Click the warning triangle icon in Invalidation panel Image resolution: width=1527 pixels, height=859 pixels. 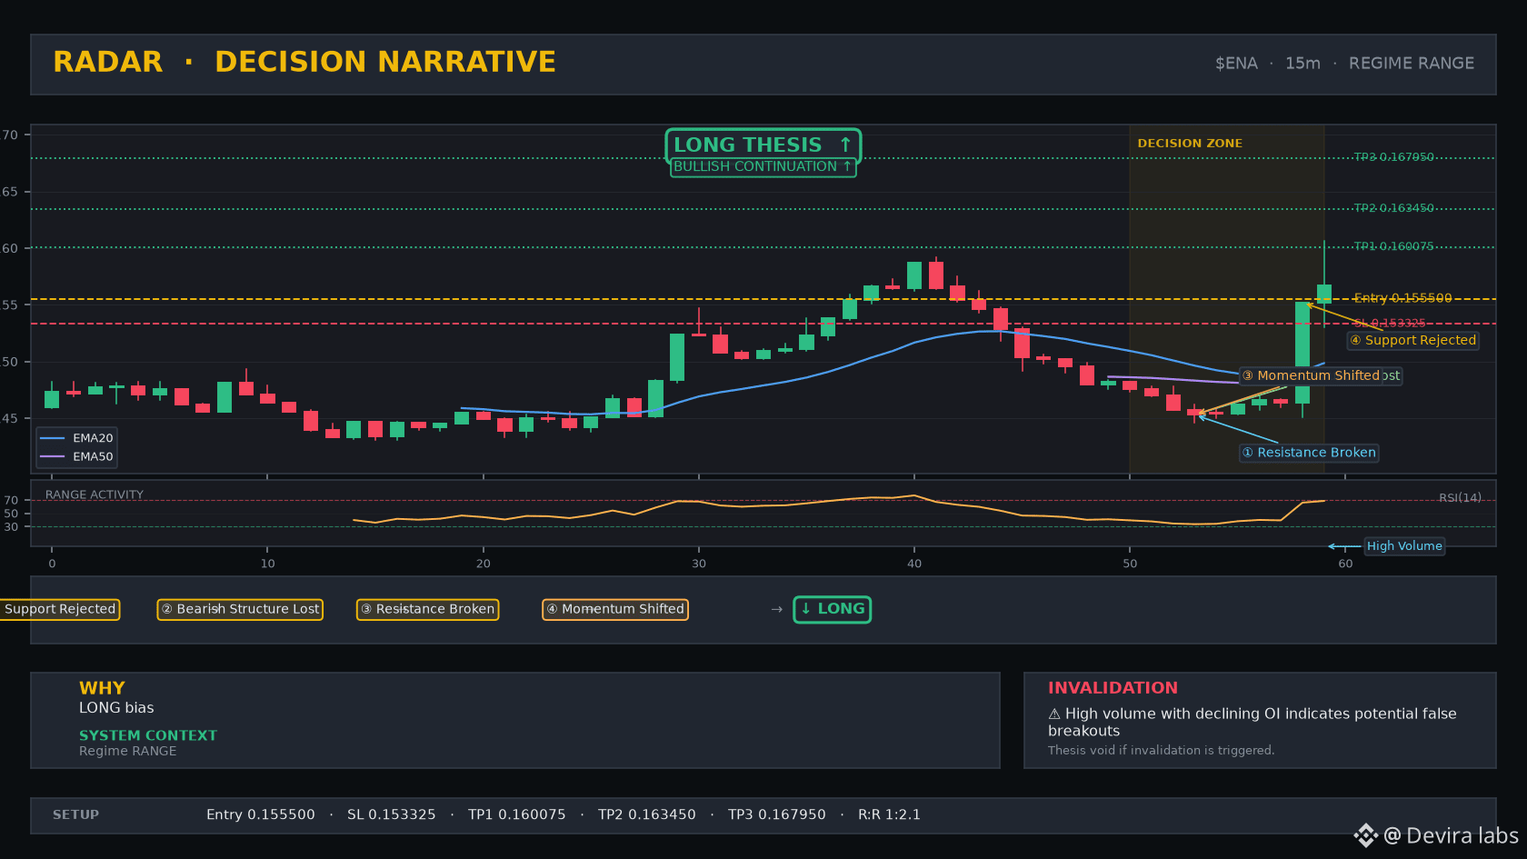[x=1054, y=714]
